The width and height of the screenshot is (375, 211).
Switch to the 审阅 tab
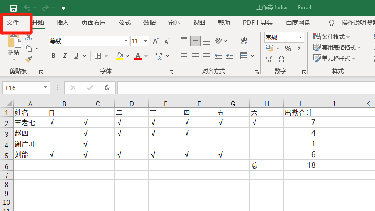[x=174, y=23]
